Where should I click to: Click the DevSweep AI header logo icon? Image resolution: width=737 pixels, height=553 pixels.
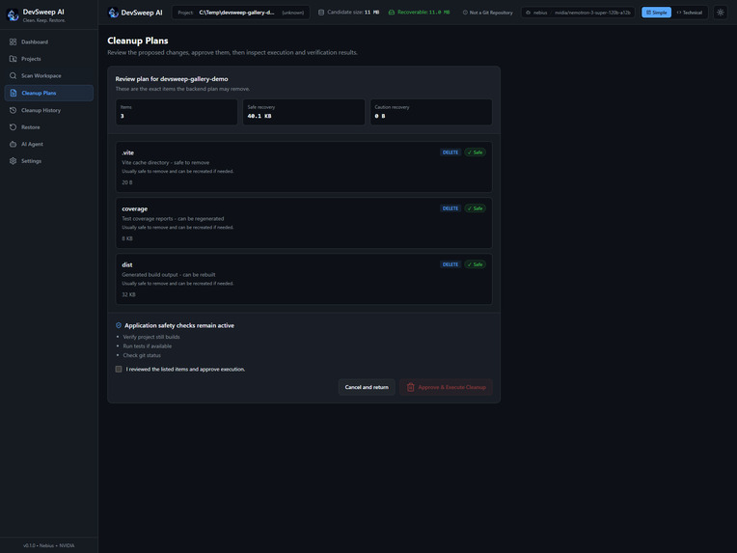tap(113, 13)
